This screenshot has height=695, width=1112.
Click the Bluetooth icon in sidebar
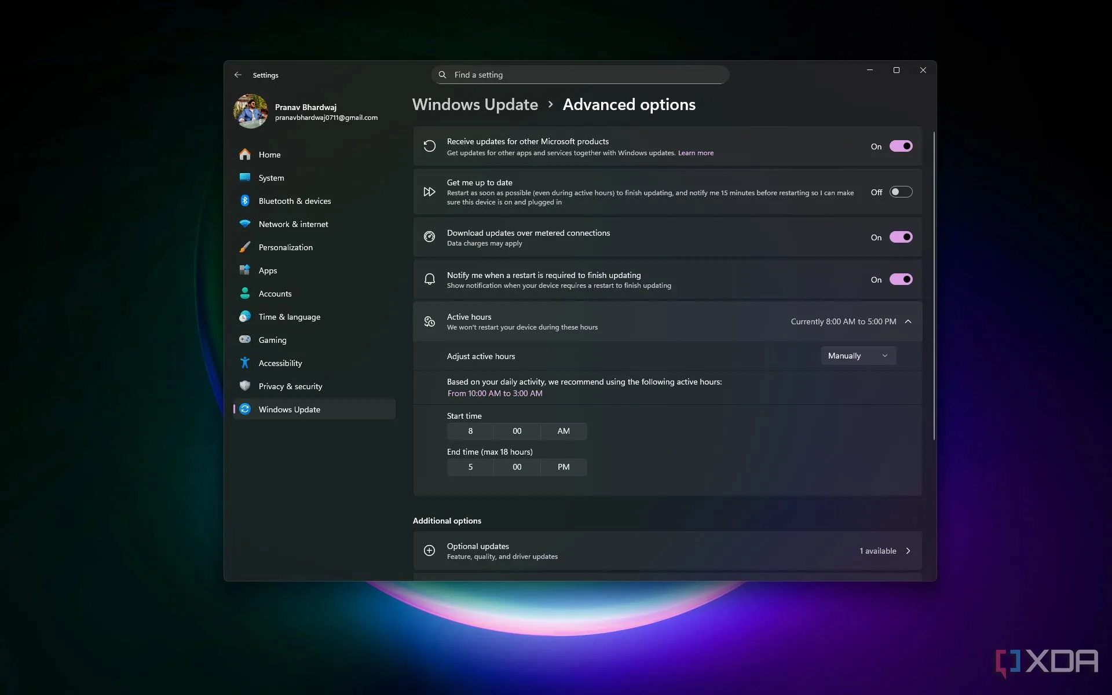[x=245, y=200]
